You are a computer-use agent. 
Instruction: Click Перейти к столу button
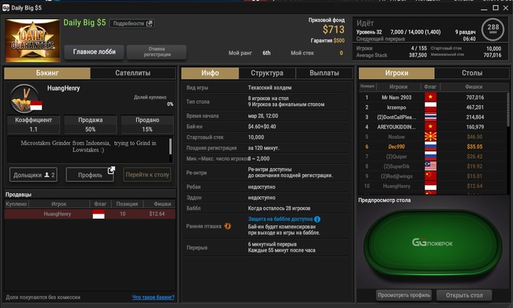coord(147,175)
